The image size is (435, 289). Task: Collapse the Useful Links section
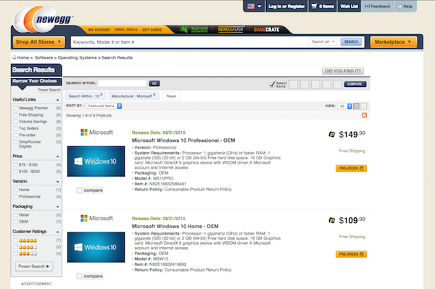tap(58, 100)
